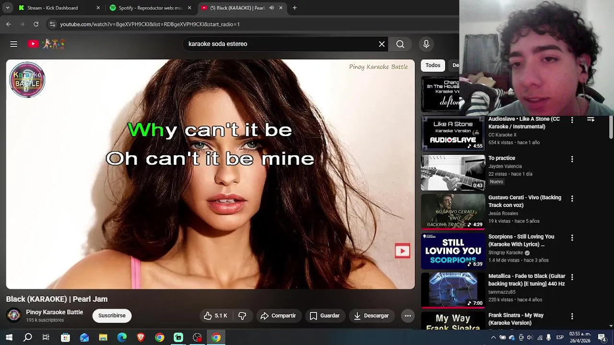Open Audioslave - Like A Stone video title

point(524,123)
